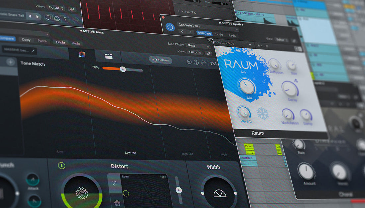The width and height of the screenshot is (365, 208).
Task: Click Undo in MASSIVE bass window
Action: [x=60, y=42]
